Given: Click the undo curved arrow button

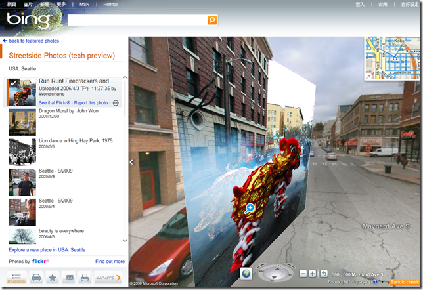Looking at the screenshot, I should (324, 274).
